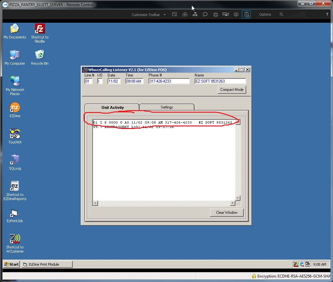Select the My Network Places icon
333x282 pixels.
click(15, 85)
